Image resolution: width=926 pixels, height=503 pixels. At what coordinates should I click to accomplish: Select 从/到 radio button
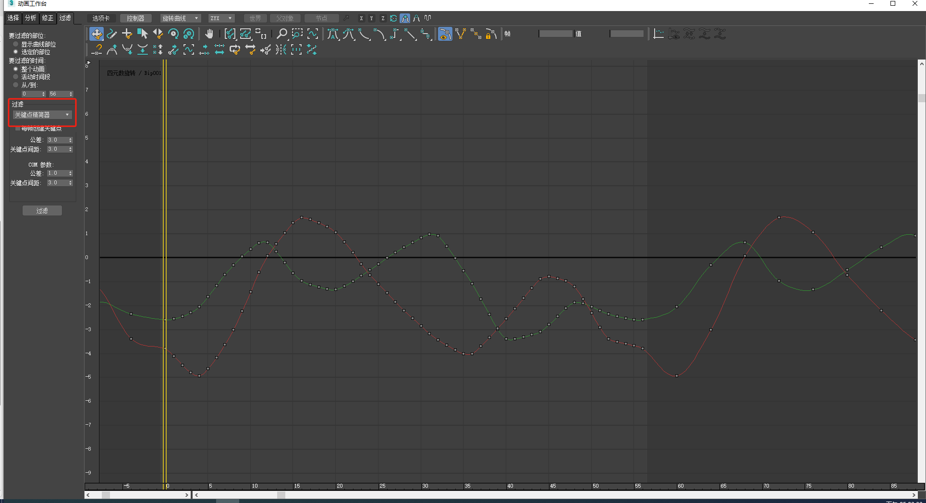16,85
